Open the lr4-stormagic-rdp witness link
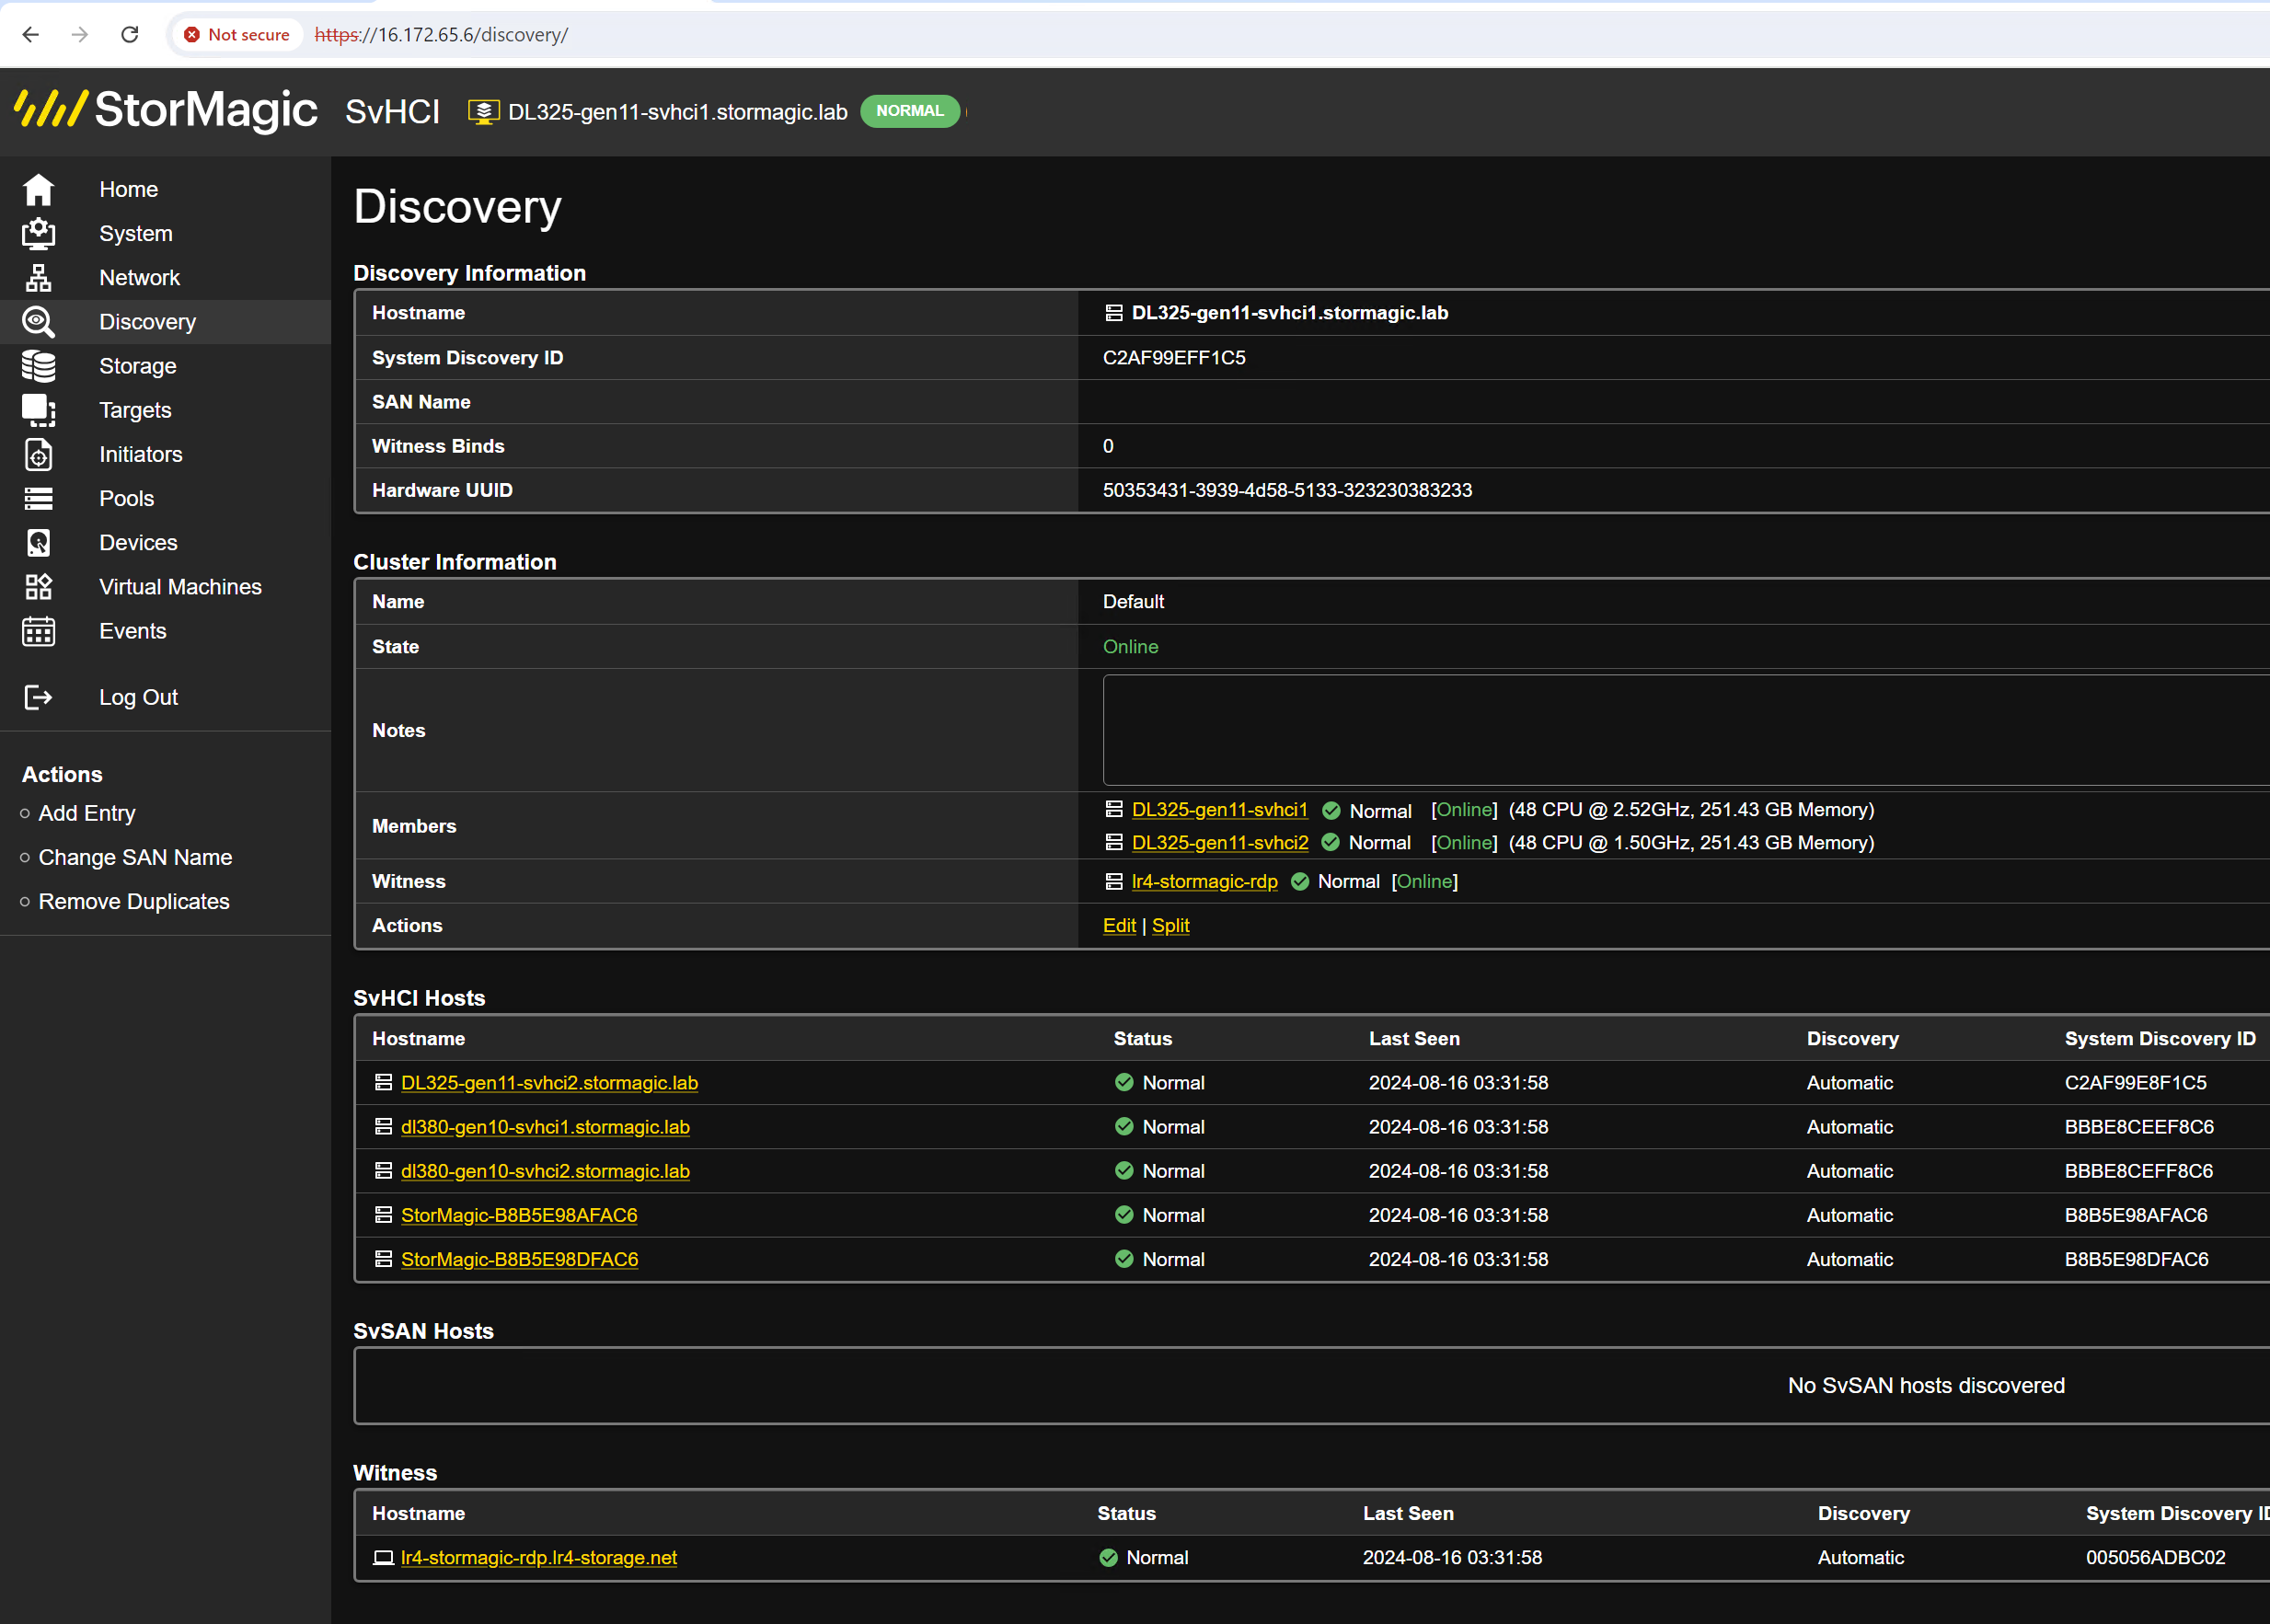Screen dimensions: 2270x1624 tap(1204, 881)
